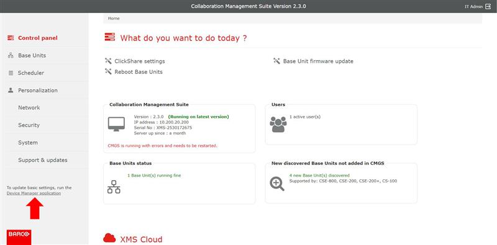Click the Home breadcrumb
The width and height of the screenshot is (497, 245).
tap(114, 19)
